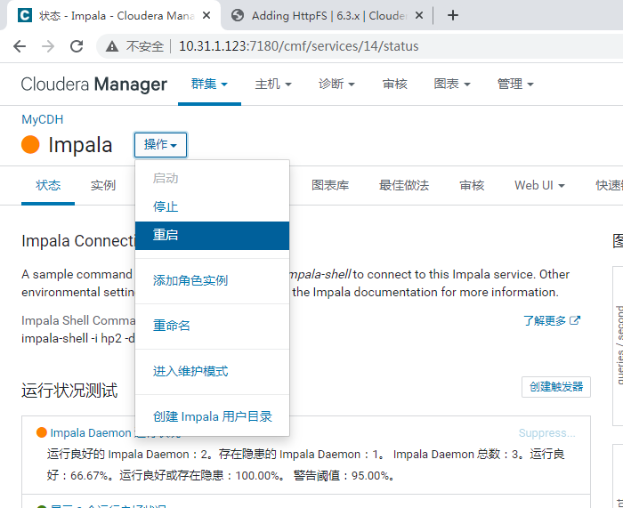Close the Adding HttpFS tab
The width and height of the screenshot is (623, 508).
[419, 15]
